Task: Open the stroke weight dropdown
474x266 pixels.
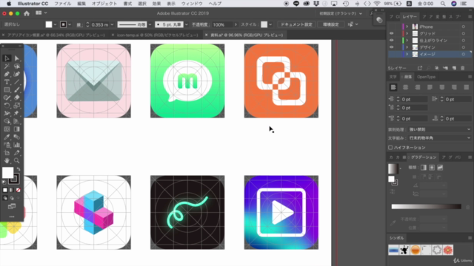Action: click(112, 24)
